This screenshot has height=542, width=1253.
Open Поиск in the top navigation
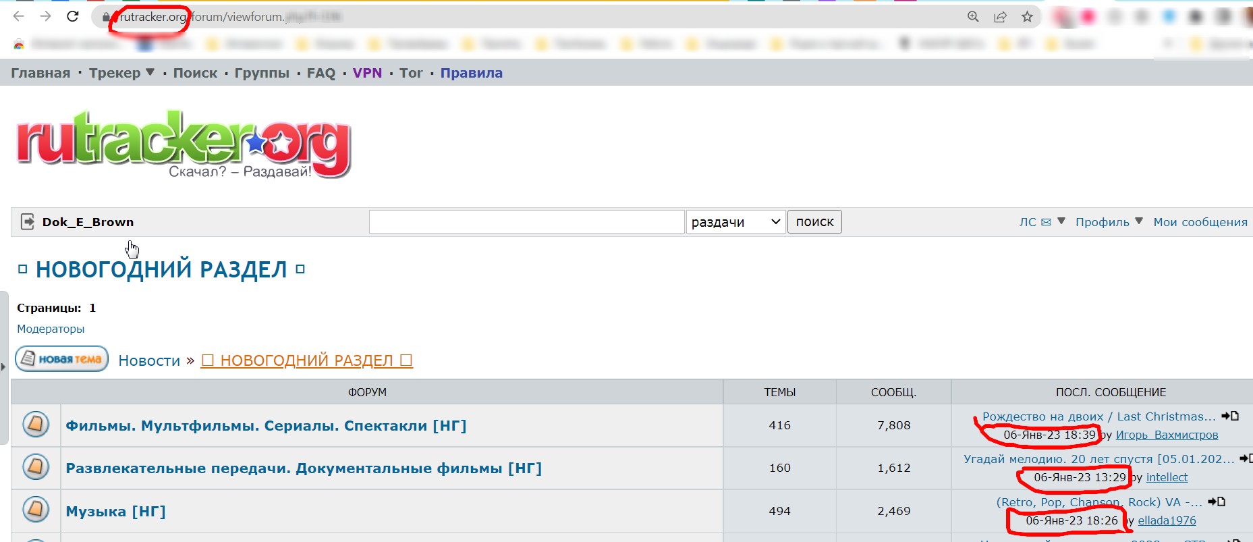click(x=195, y=73)
